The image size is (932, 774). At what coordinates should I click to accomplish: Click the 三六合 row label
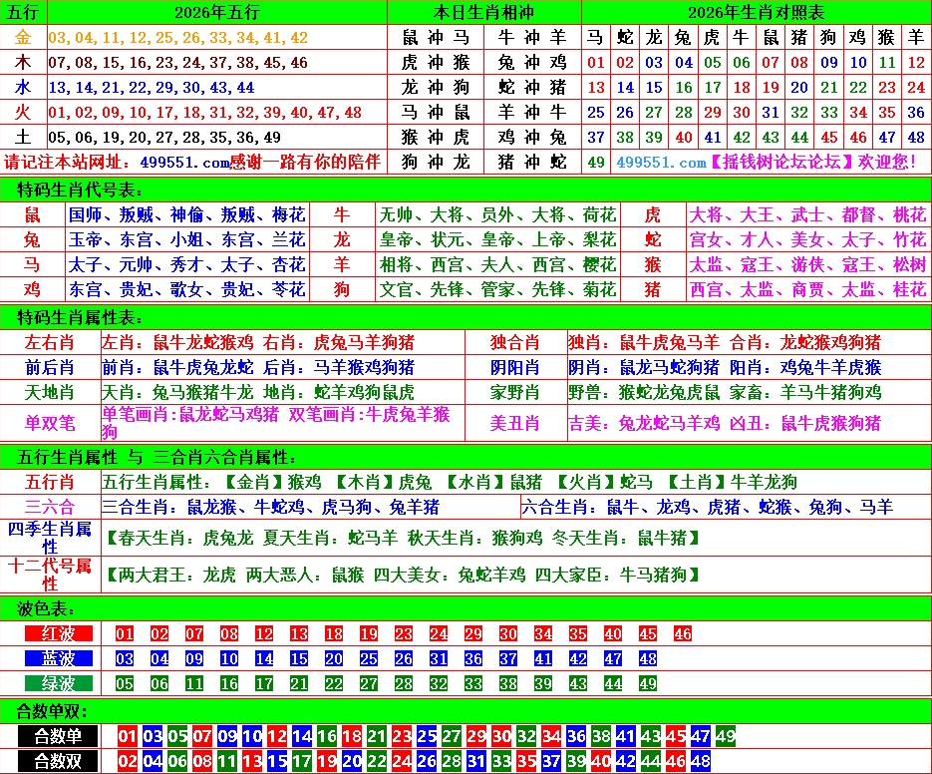coord(50,507)
